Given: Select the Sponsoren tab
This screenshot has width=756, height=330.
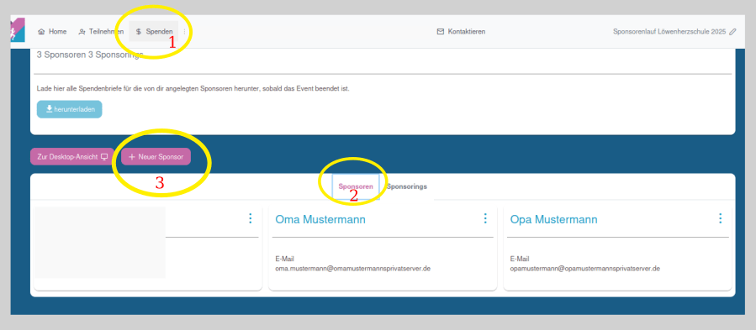Looking at the screenshot, I should [x=356, y=186].
